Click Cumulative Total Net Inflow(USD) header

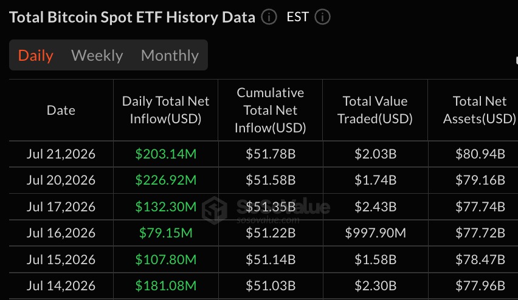(270, 110)
